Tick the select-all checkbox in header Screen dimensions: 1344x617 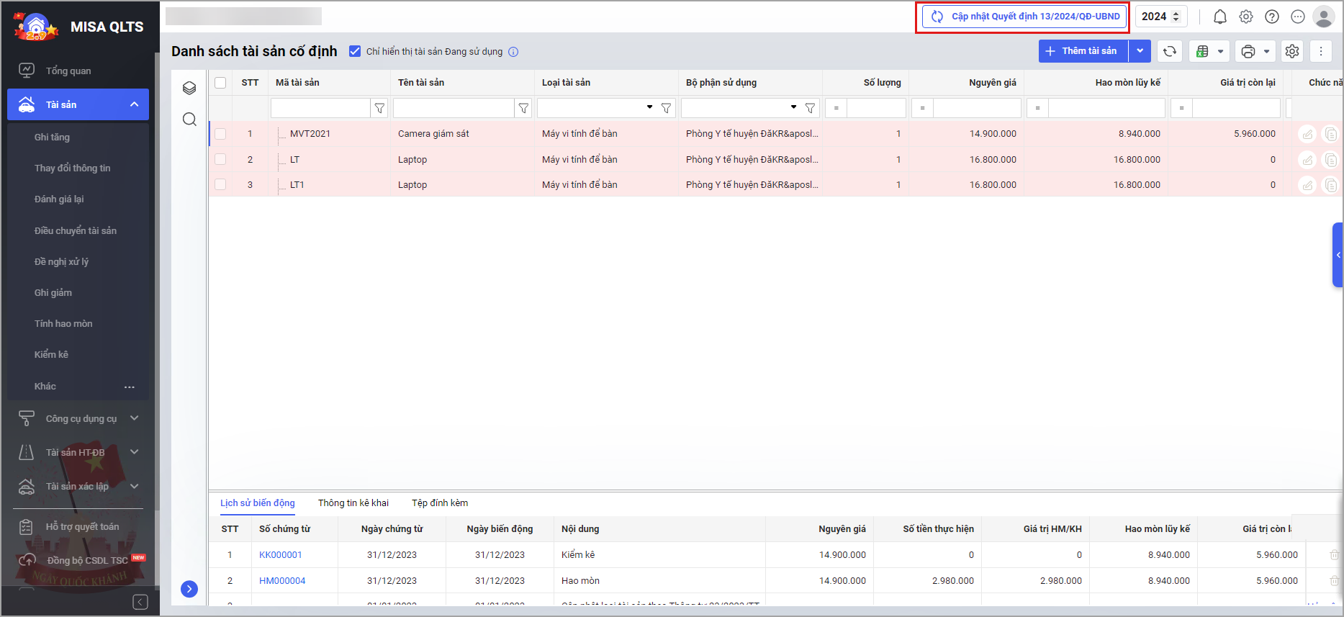[220, 83]
